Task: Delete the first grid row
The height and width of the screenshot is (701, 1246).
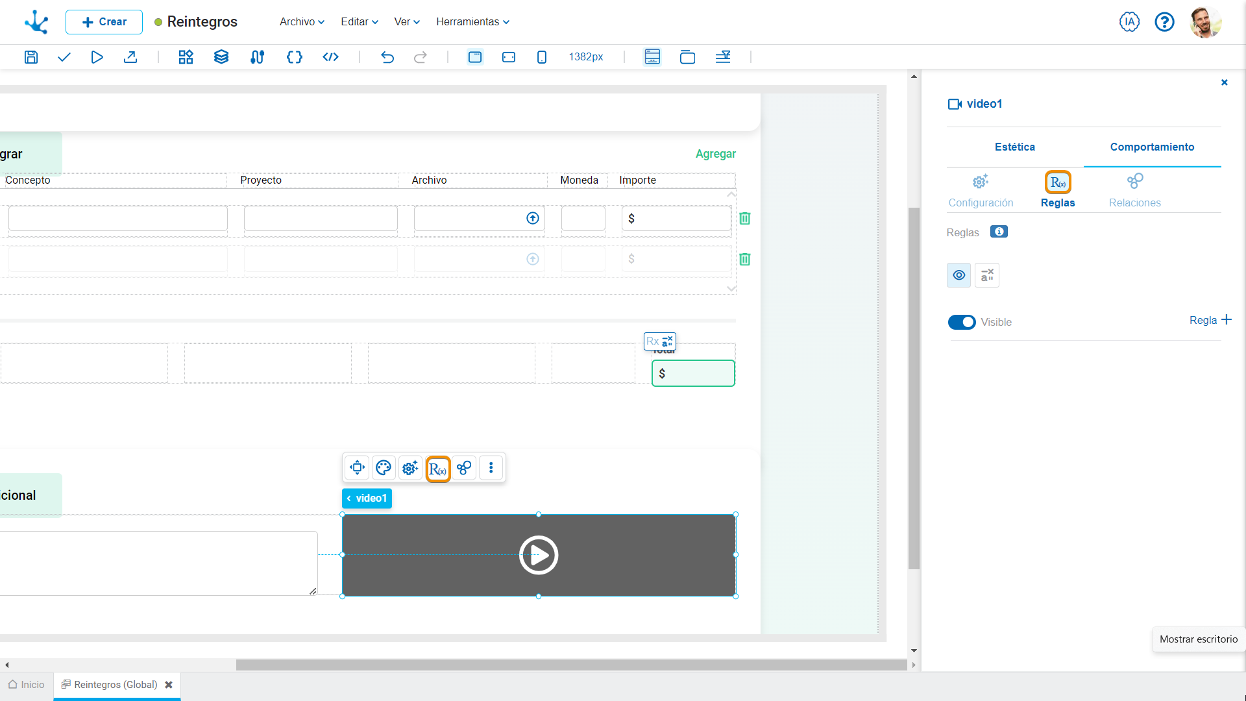Action: tap(745, 218)
